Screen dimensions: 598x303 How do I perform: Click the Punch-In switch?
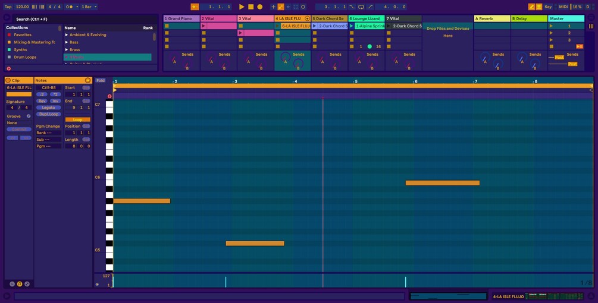pos(352,7)
